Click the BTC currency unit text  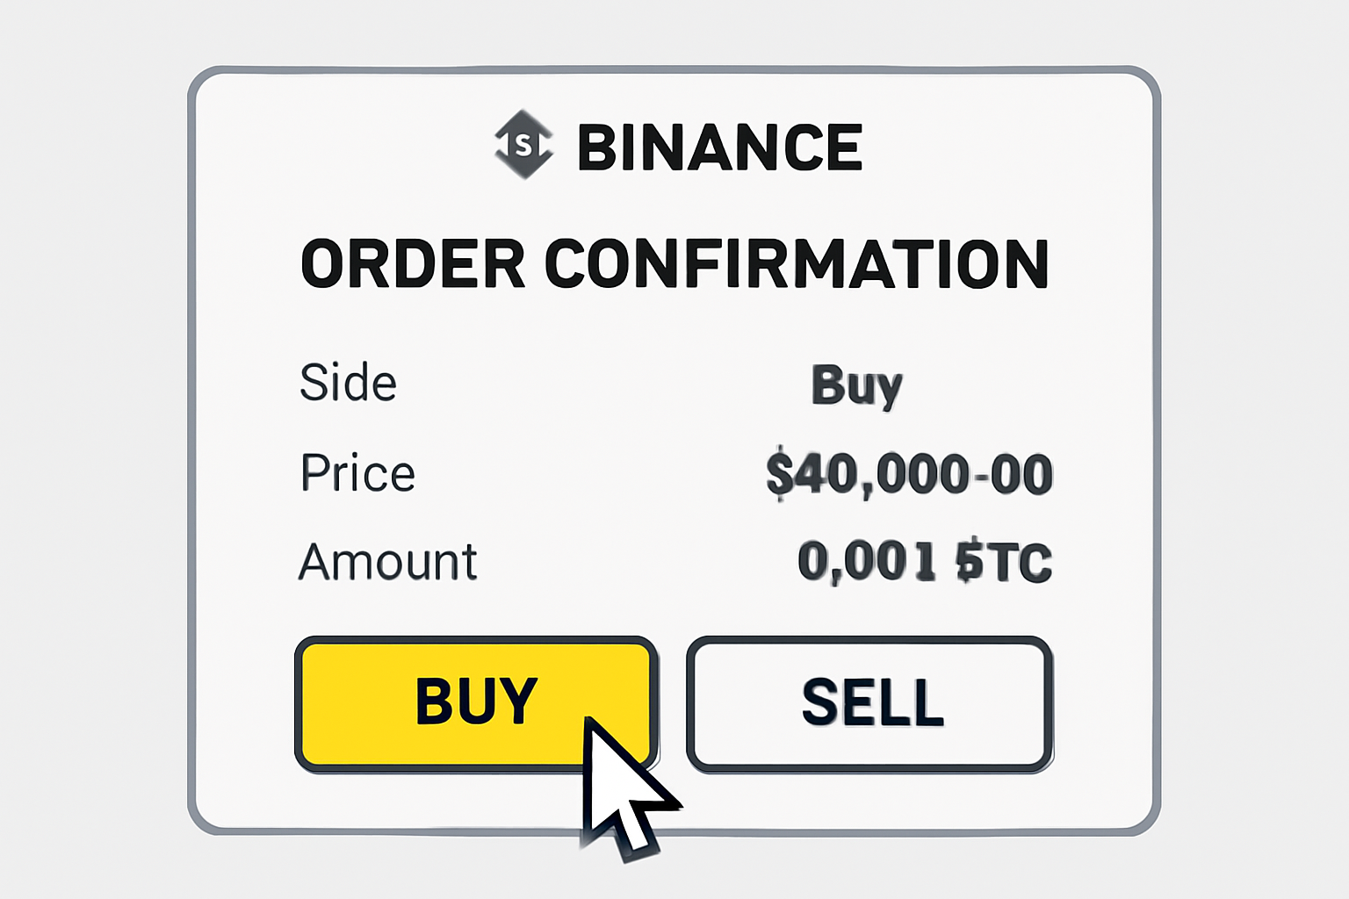click(1004, 562)
